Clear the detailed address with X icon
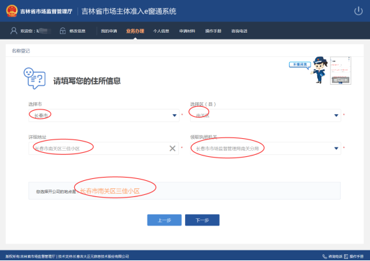Viewport: 370px width, 261px height. 172,148
